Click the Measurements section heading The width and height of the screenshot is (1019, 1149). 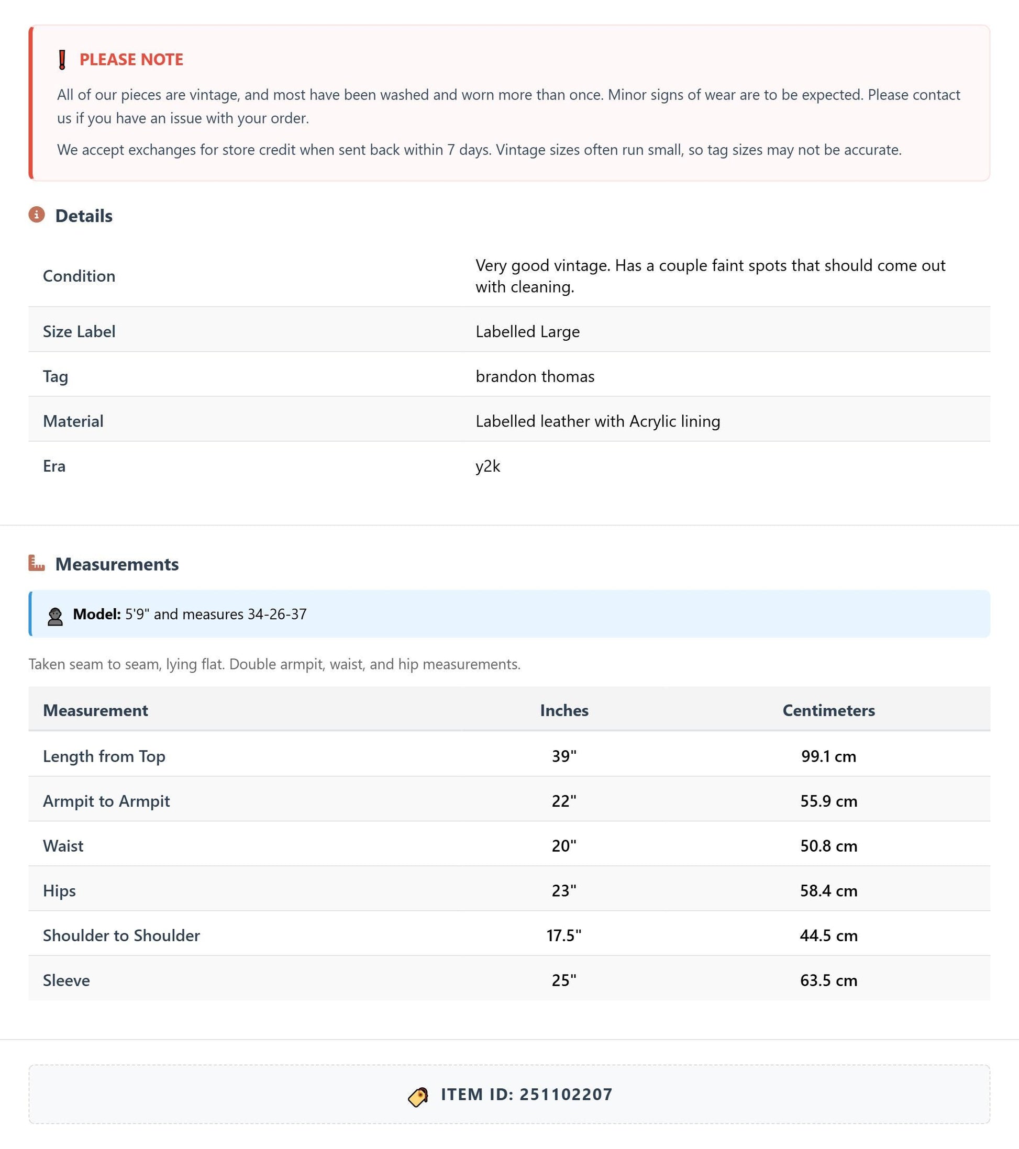(x=117, y=564)
